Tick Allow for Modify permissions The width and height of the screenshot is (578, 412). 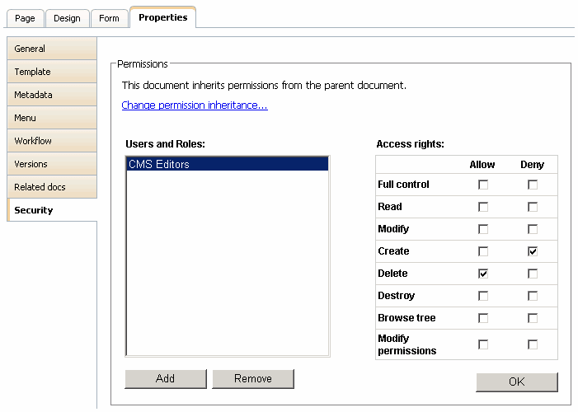point(483,344)
